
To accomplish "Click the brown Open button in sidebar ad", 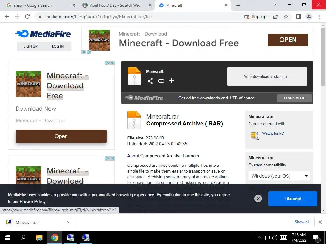I will (61, 136).
